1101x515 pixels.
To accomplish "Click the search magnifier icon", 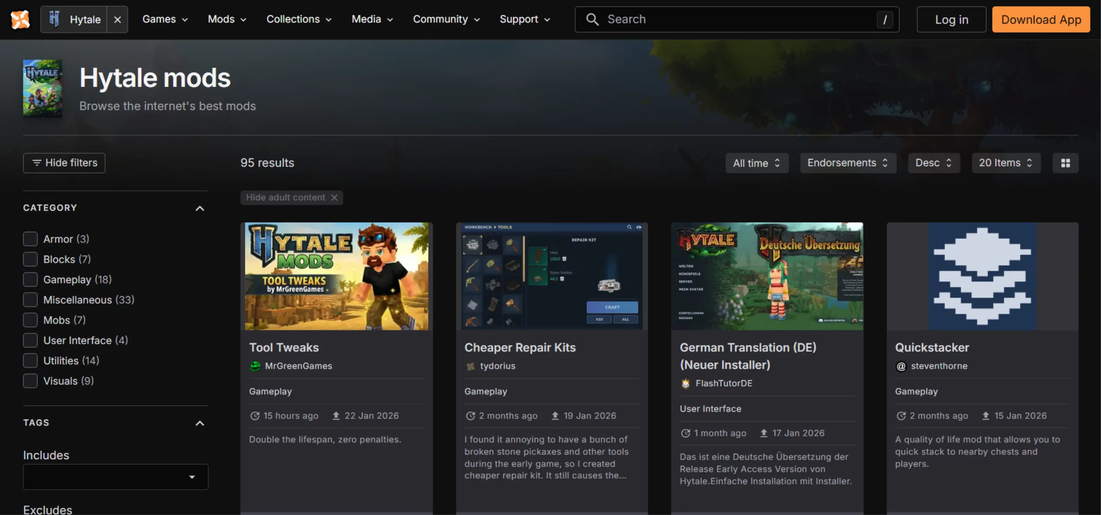I will click(592, 19).
